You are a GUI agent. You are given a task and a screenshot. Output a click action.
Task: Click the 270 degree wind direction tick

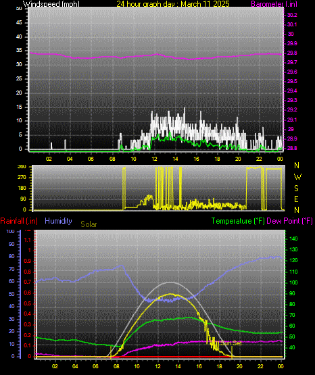[22, 178]
